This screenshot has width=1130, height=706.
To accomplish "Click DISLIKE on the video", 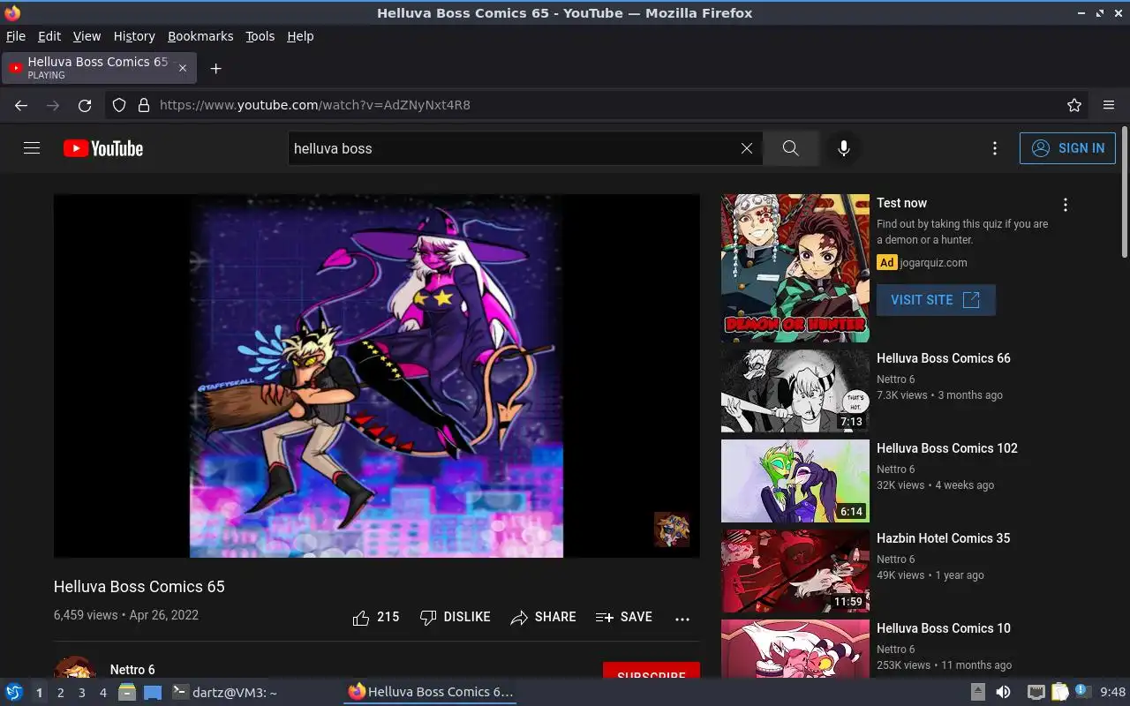I will pyautogui.click(x=455, y=618).
